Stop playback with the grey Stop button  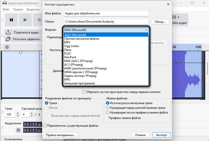point(39,20)
